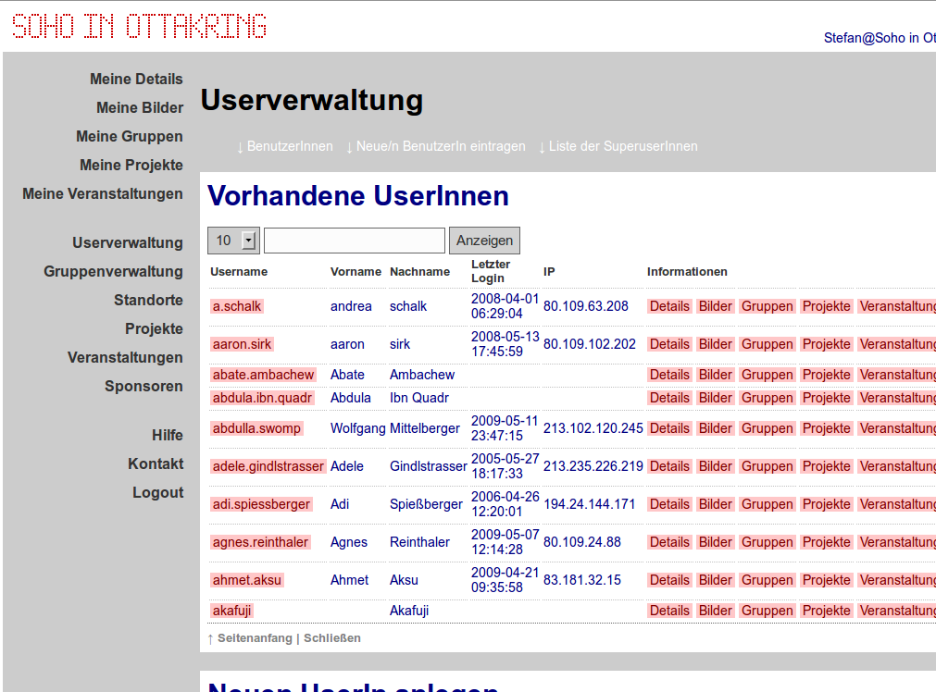Open the Stefan@Soho account link
Viewport: 936px width, 692px height.
point(876,38)
